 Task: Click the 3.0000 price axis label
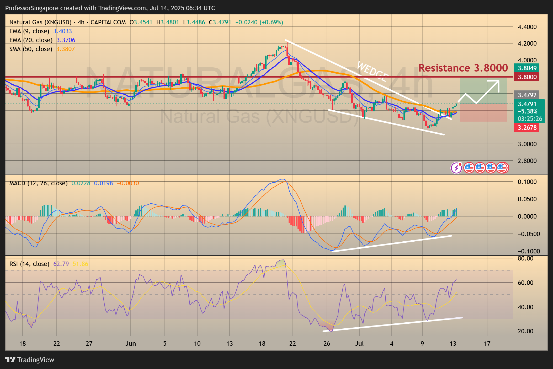[527, 144]
